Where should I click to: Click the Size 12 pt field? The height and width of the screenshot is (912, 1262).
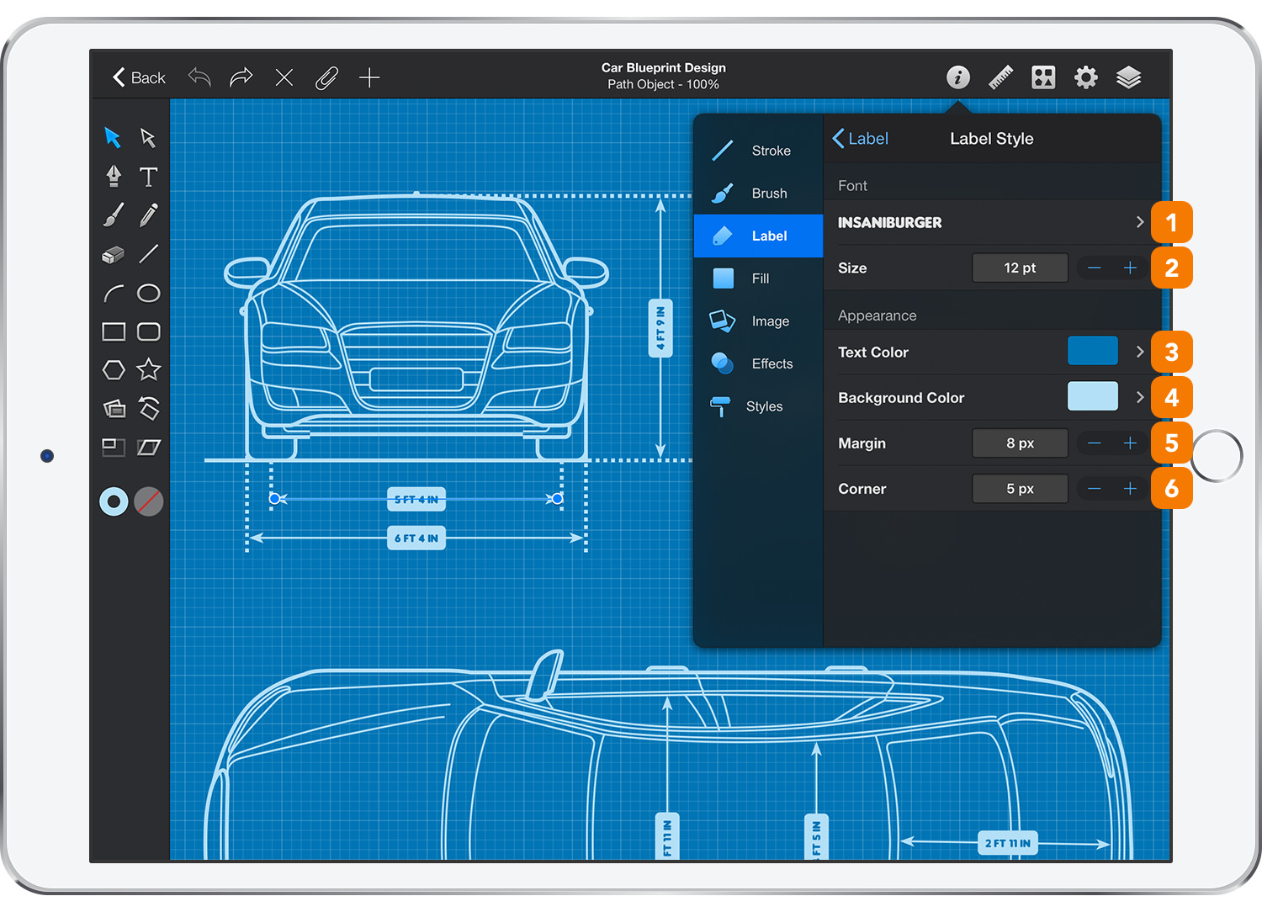pos(1020,268)
